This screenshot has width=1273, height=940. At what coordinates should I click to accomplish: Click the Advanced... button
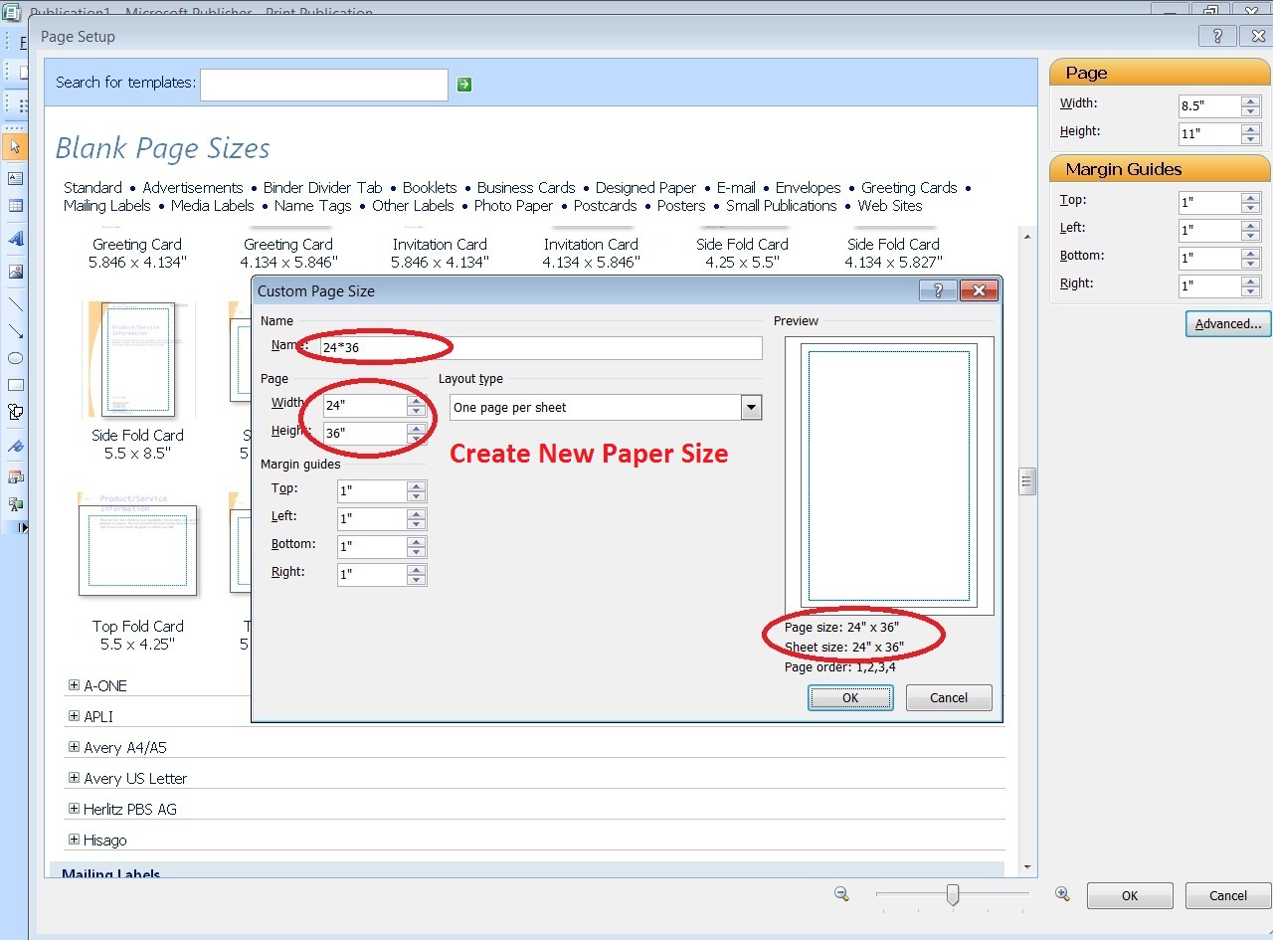1227,324
